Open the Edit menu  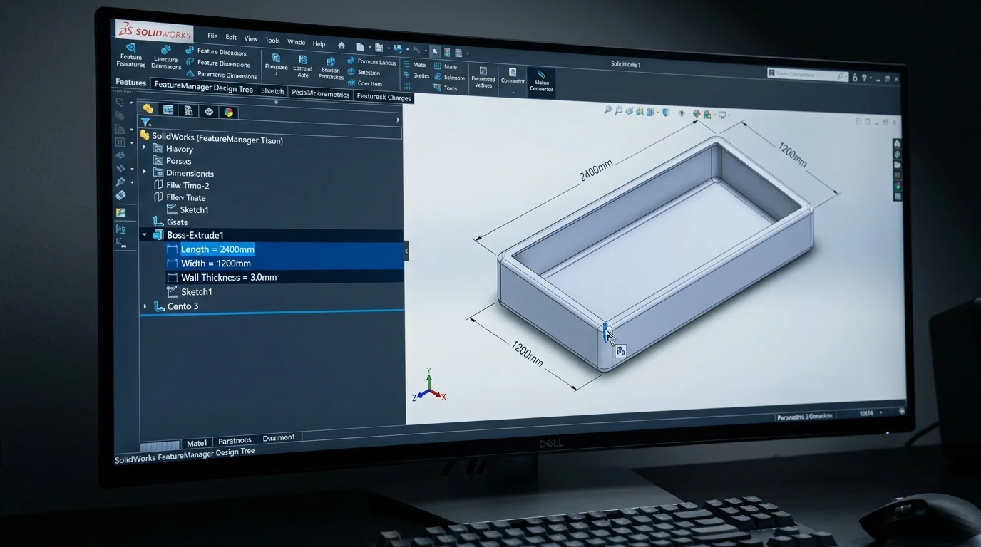231,37
